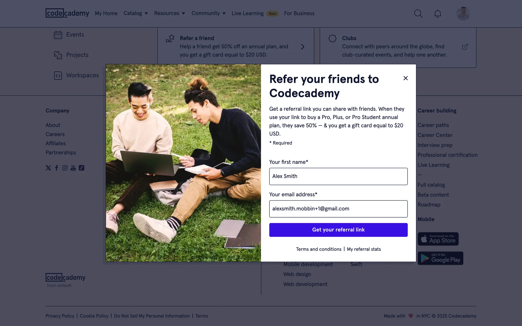Expand the Resources dropdown menu
This screenshot has height=326, width=522.
(169, 13)
